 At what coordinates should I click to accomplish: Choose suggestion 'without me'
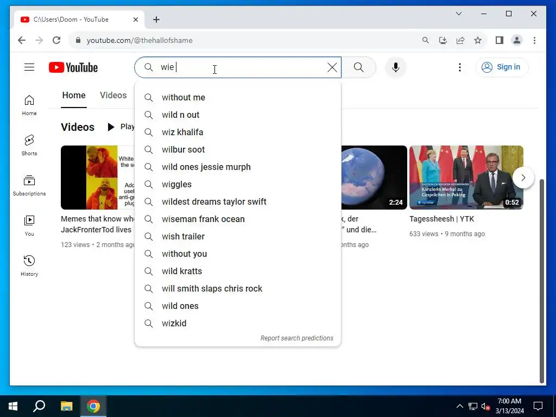[238, 98]
